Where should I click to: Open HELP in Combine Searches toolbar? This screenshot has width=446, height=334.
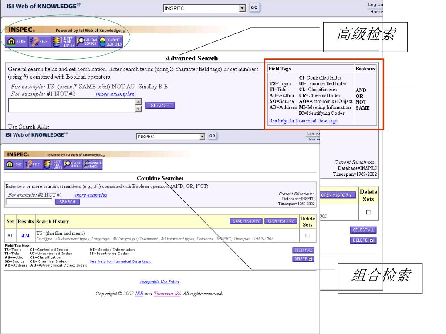pos(33,164)
